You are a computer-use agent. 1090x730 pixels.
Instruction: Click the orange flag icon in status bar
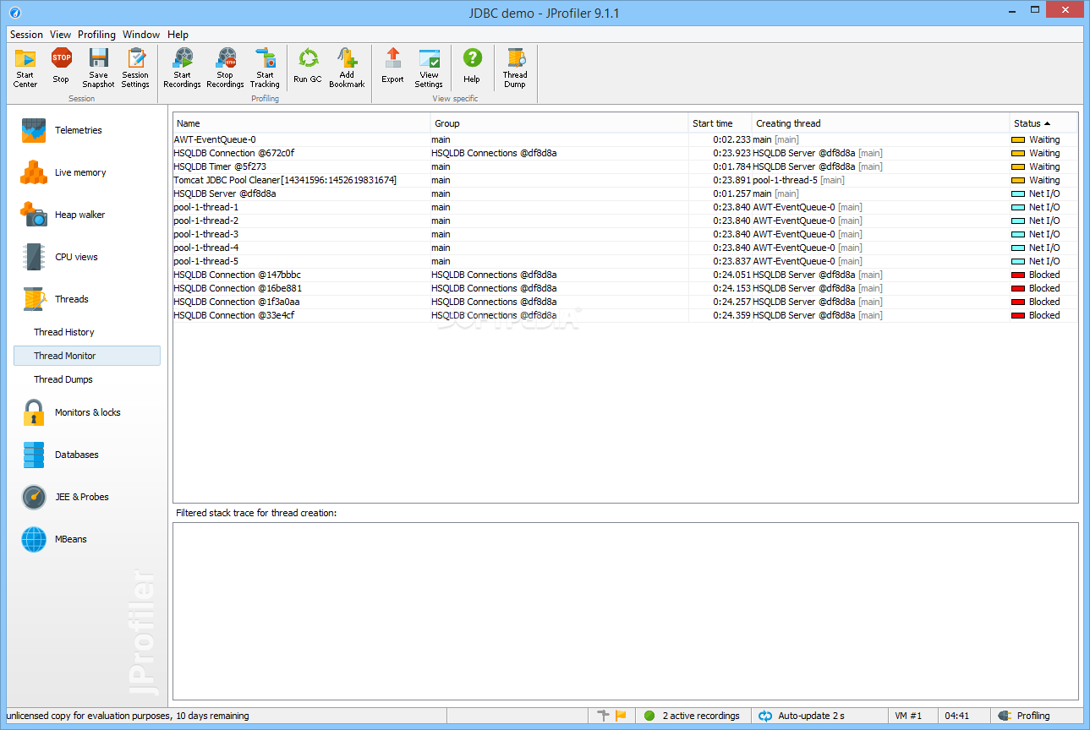pos(621,716)
